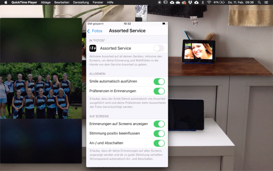Toggle the Assorted Service switch on
This screenshot has height=171, width=273.
click(x=158, y=48)
